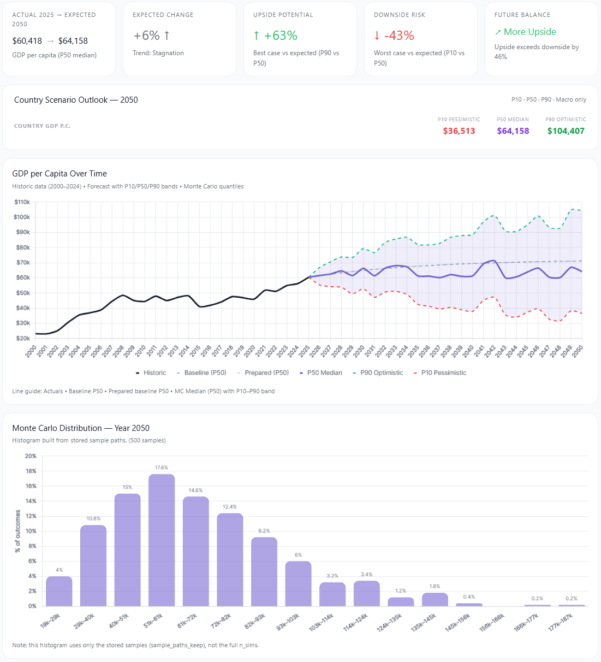Click the P10 Pessimistic value $36,513
The image size is (601, 662).
pyautogui.click(x=459, y=131)
